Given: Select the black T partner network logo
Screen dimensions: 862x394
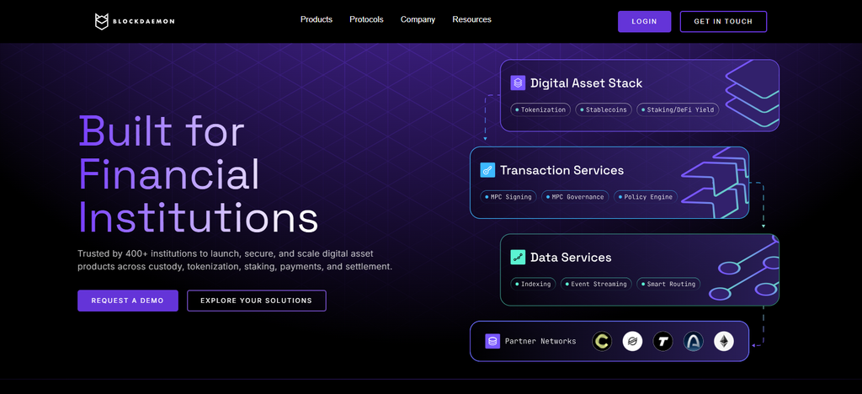Looking at the screenshot, I should [x=663, y=341].
